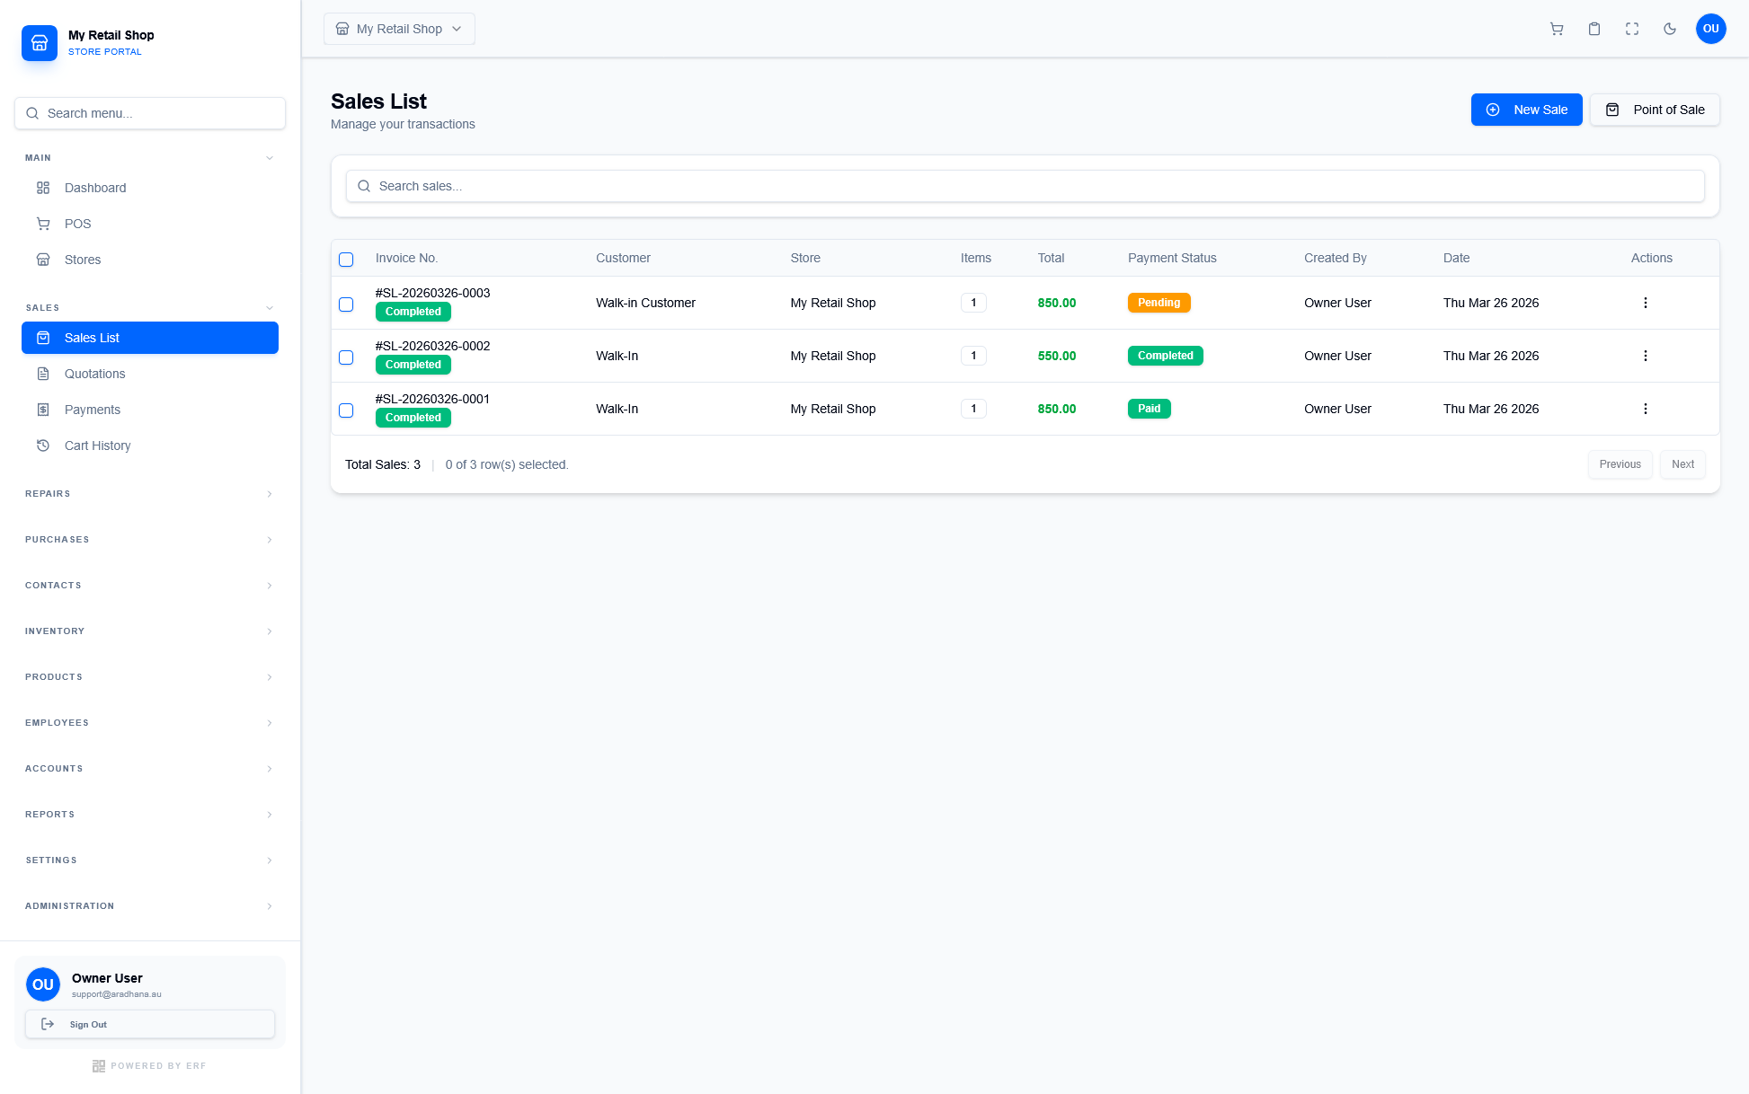Click the Stores icon in sidebar

click(43, 260)
